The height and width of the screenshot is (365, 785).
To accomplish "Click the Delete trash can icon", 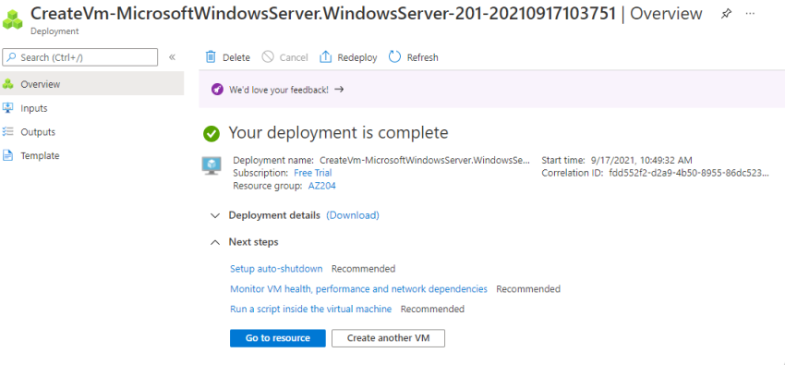I will click(211, 57).
